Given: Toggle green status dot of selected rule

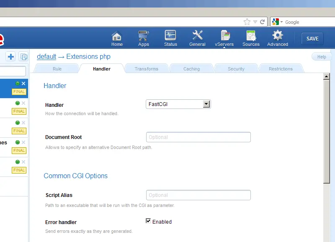Looking at the screenshot, I should [x=18, y=83].
